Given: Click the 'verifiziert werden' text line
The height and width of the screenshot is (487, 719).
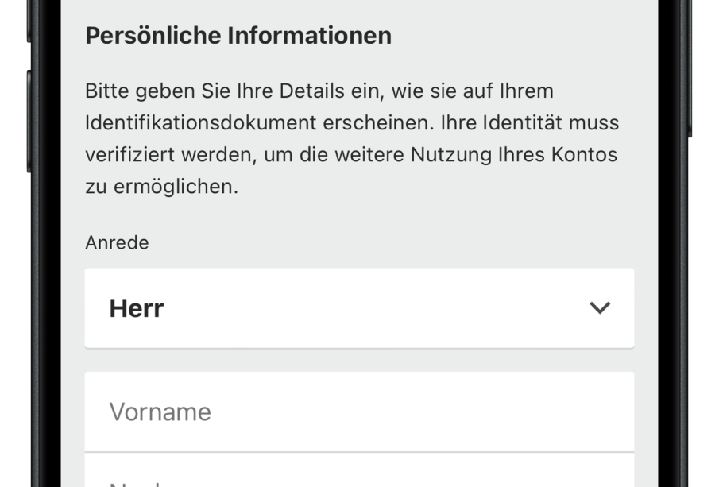Looking at the screenshot, I should (x=167, y=155).
